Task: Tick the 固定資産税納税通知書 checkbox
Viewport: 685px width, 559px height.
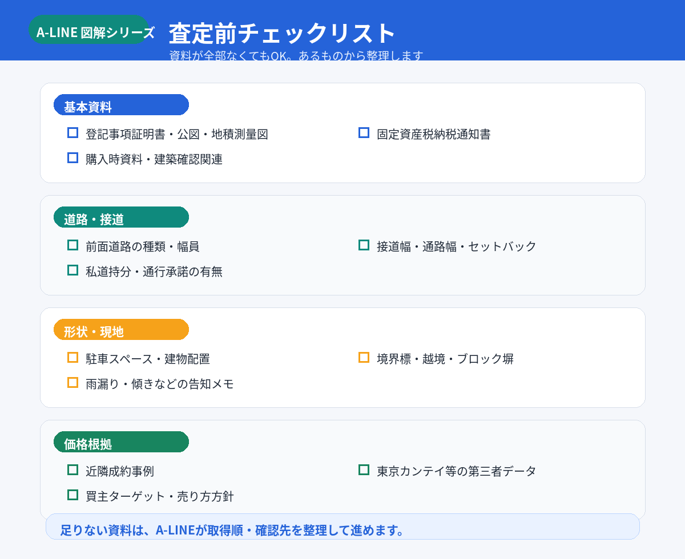Action: tap(364, 132)
